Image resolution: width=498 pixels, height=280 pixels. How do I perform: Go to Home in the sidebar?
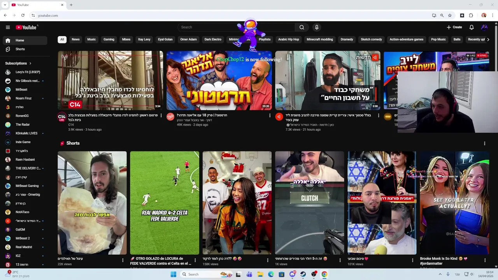click(25, 40)
